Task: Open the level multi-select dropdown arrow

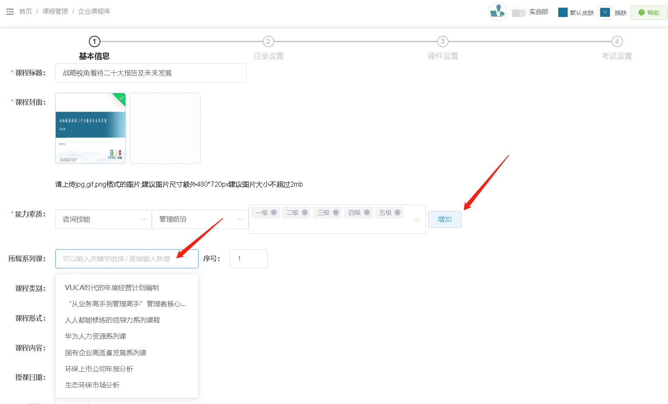Action: [x=417, y=220]
